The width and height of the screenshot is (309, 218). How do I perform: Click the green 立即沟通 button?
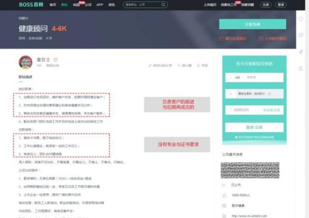coord(252,24)
